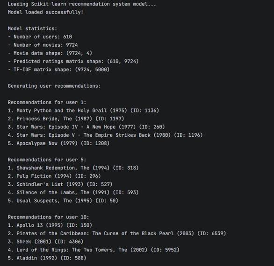This screenshot has height=266, width=274.
Task: Click the Princess Bride recommendation line
Action: pyautogui.click(x=66, y=119)
